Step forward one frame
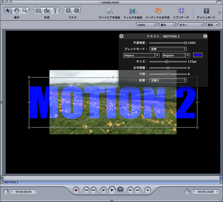Screen dimensions: 223x202 (137, 190)
